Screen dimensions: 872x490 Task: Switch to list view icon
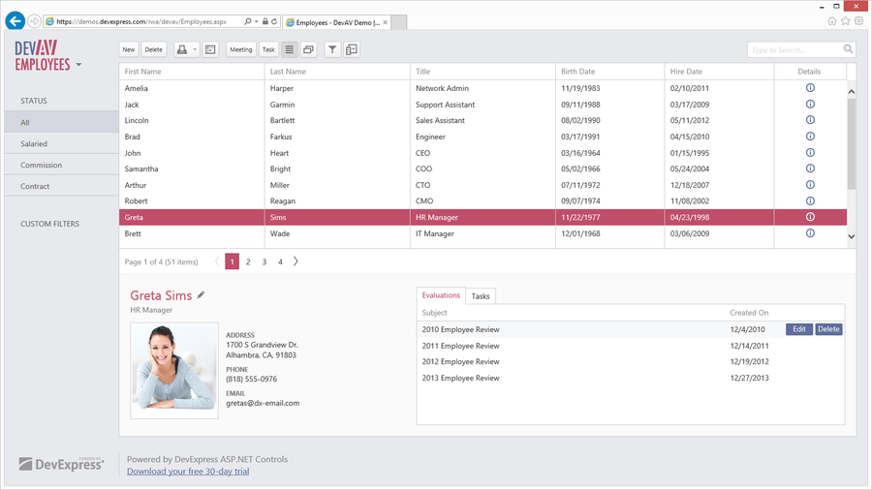tap(289, 49)
